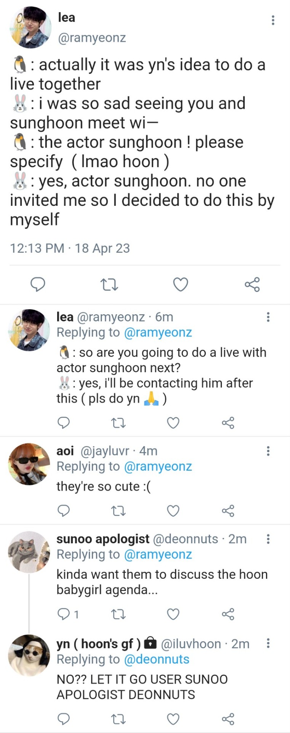Share sunoo apologist's tweet
290x733 pixels.
coord(228,614)
